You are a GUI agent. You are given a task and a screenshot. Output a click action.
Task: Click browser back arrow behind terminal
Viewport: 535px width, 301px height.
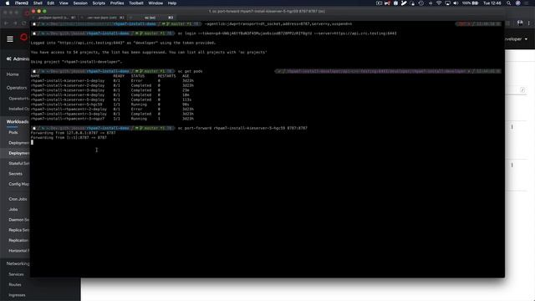coord(6,23)
